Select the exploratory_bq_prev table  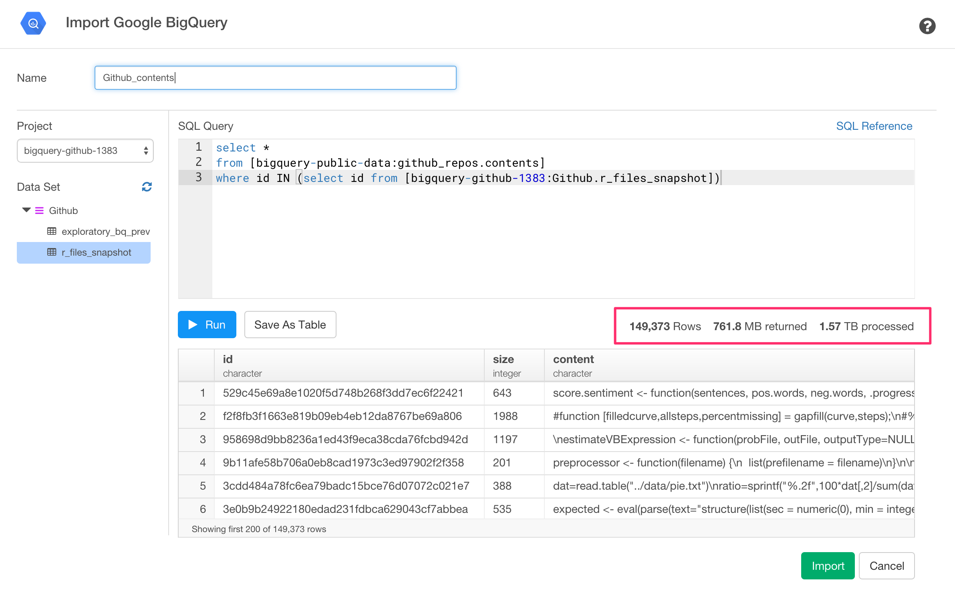(x=105, y=232)
